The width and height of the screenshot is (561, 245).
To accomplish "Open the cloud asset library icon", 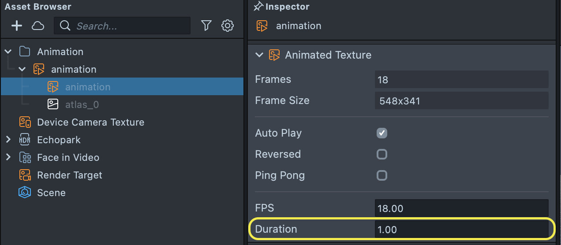I will pos(38,26).
